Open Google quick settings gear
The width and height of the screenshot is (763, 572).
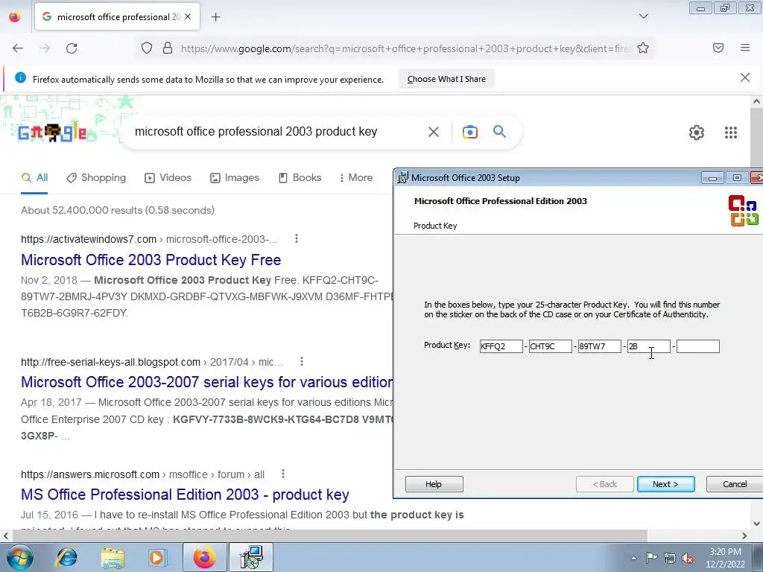(697, 133)
